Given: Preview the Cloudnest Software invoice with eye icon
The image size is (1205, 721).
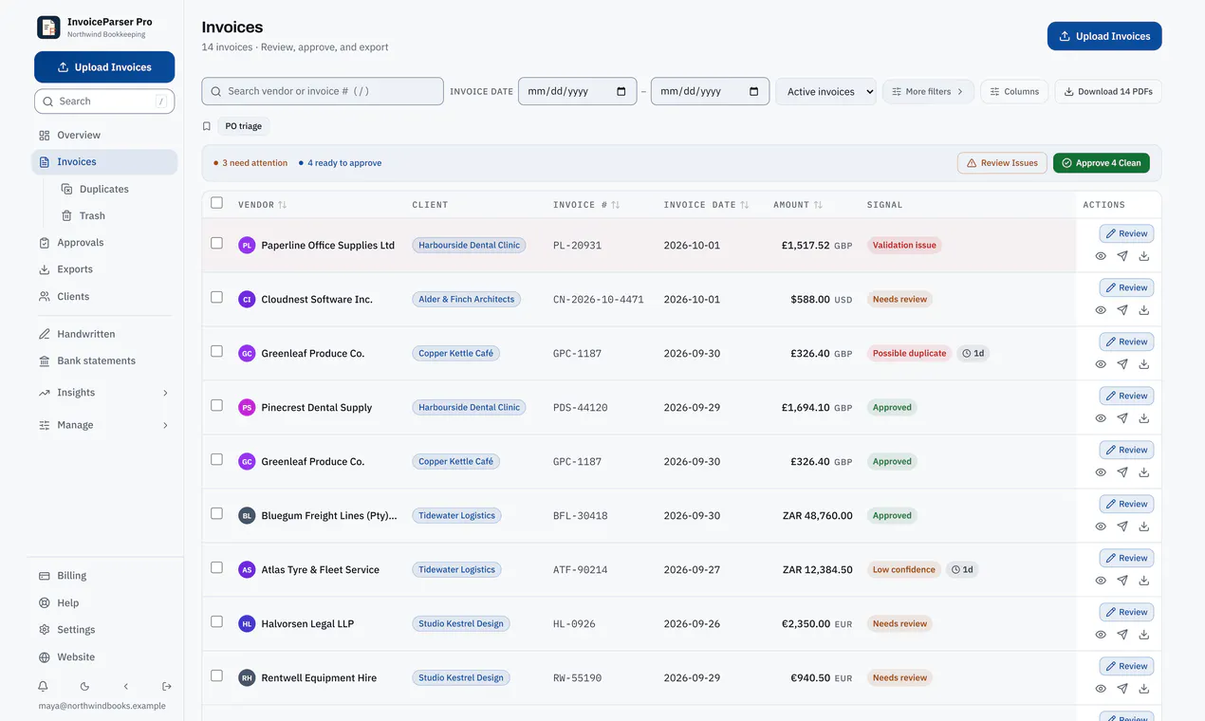Looking at the screenshot, I should coord(1101,310).
